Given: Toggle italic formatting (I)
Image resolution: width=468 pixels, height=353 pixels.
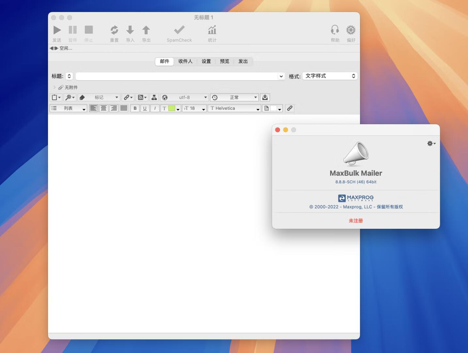Looking at the screenshot, I should (x=155, y=108).
